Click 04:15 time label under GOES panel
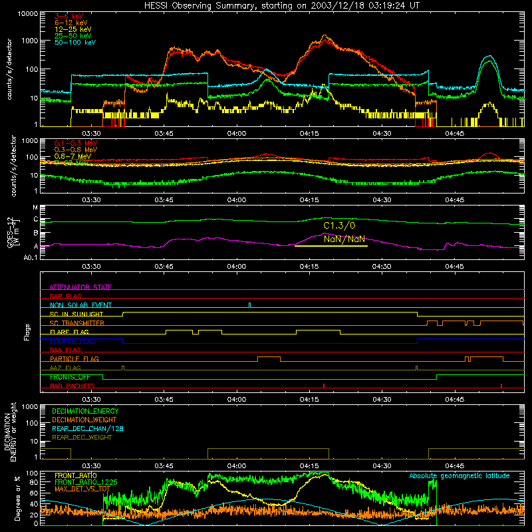 tap(309, 267)
